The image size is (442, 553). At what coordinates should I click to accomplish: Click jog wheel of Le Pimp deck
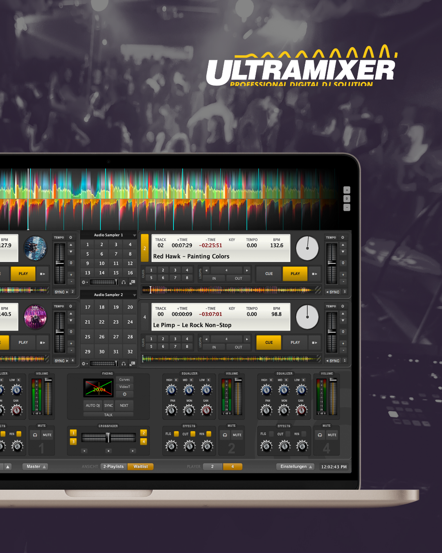point(307,317)
